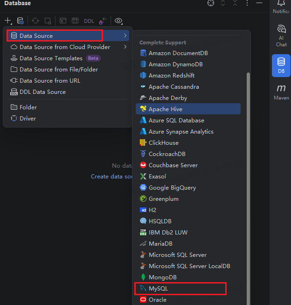Select Amazon Redshift data source
The image size is (291, 305).
pos(188,76)
